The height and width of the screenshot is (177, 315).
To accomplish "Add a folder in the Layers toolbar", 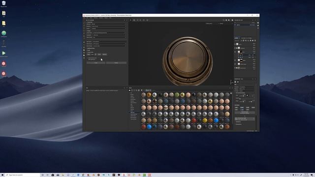I will (252, 40).
